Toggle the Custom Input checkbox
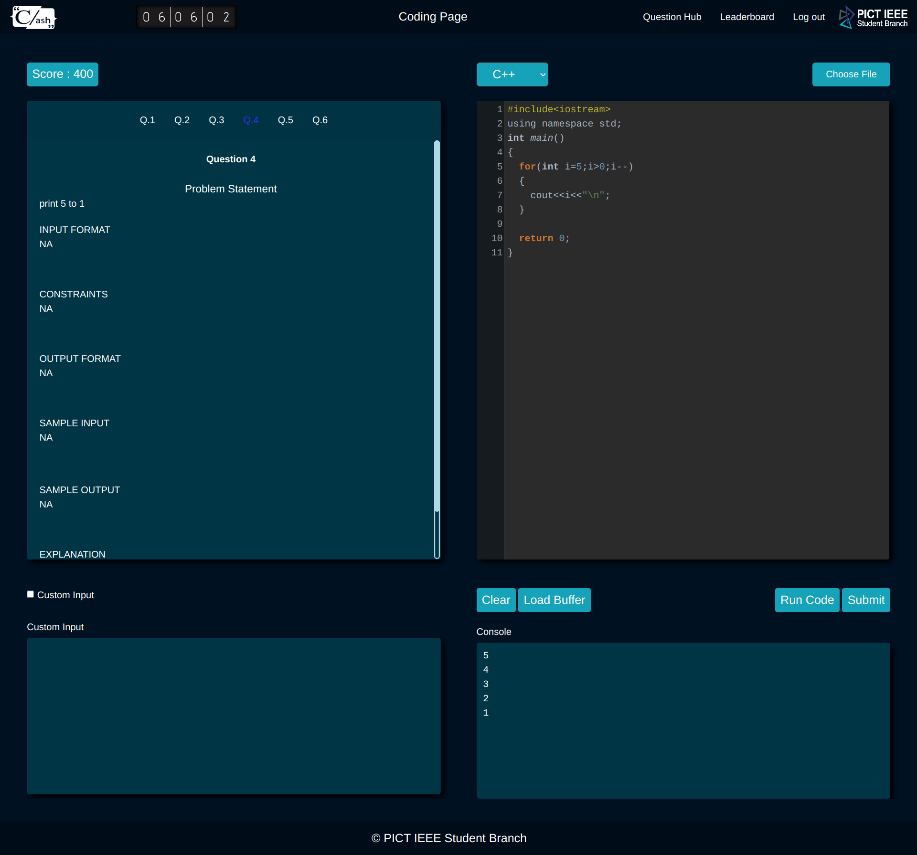Image resolution: width=917 pixels, height=855 pixels. (x=30, y=594)
